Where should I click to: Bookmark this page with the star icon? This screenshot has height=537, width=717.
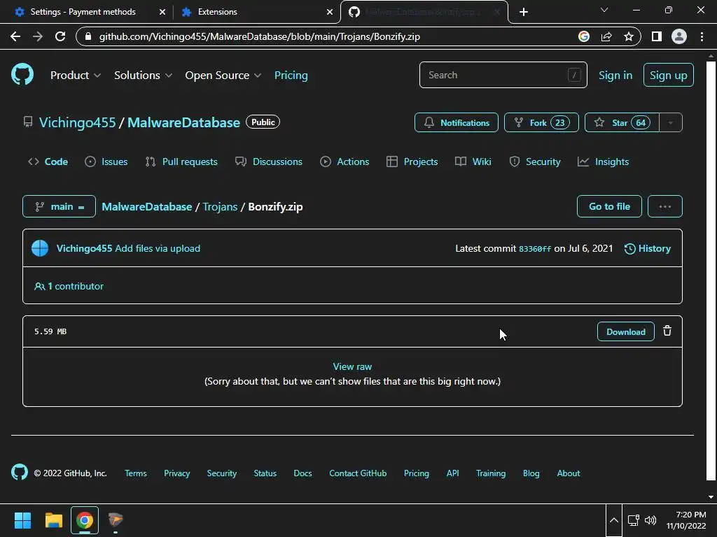[629, 36]
